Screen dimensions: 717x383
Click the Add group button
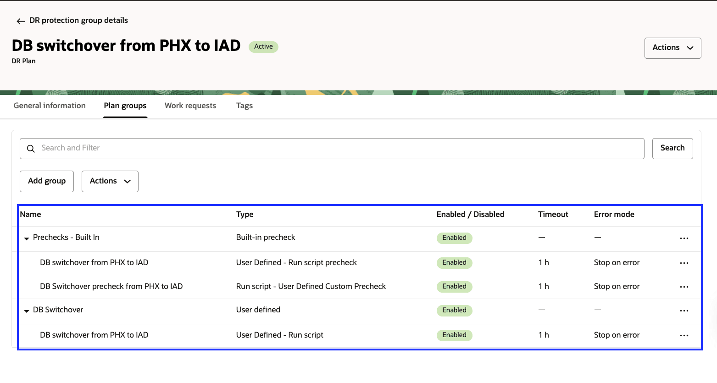(46, 181)
